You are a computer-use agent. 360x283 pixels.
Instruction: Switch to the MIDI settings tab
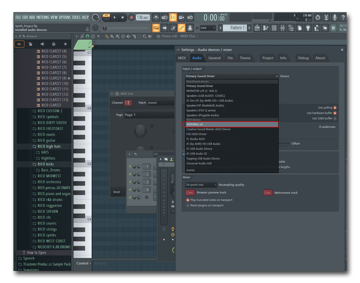tap(182, 58)
